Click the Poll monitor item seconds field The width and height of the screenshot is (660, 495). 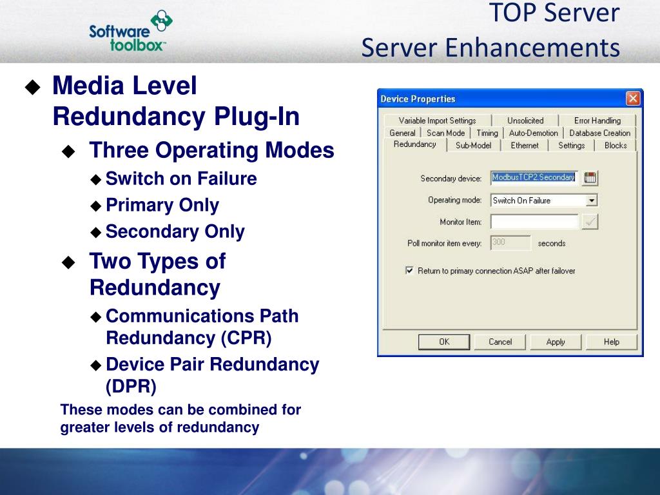tap(510, 243)
